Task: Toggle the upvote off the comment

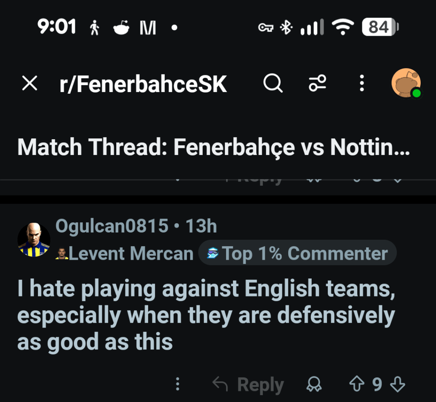Action: click(356, 384)
